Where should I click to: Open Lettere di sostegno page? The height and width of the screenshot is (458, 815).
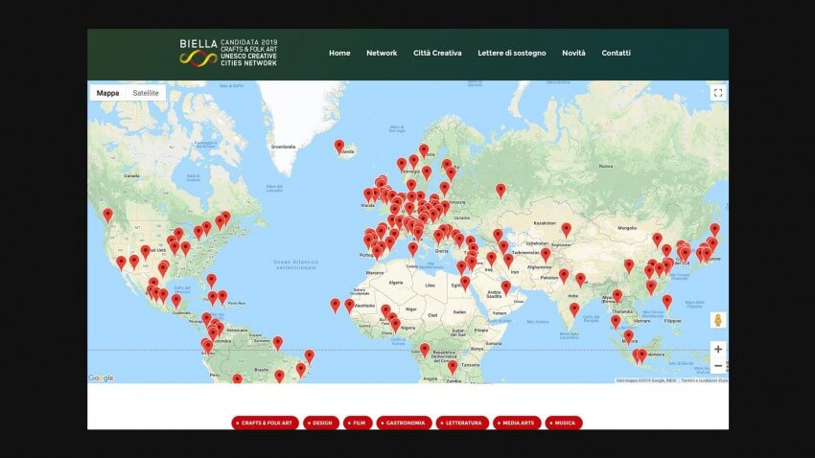(511, 53)
